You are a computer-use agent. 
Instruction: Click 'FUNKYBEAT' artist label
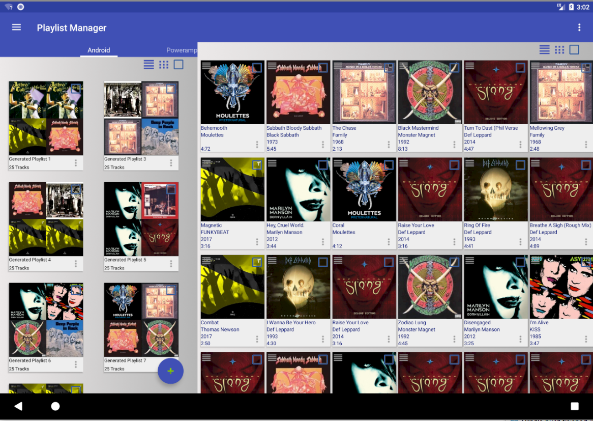pyautogui.click(x=215, y=232)
